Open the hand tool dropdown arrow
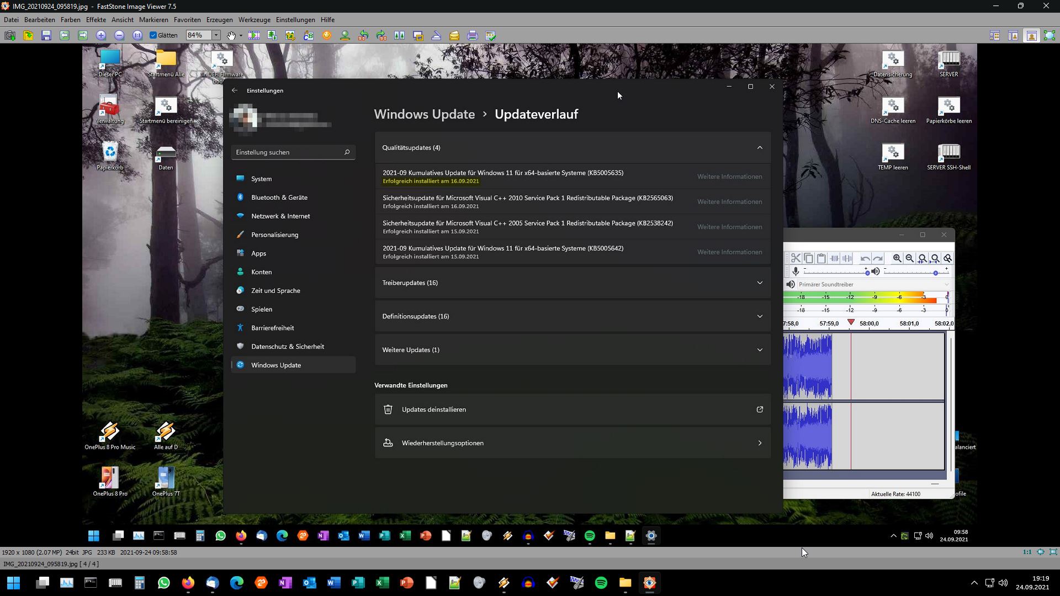The height and width of the screenshot is (596, 1060). [x=241, y=35]
